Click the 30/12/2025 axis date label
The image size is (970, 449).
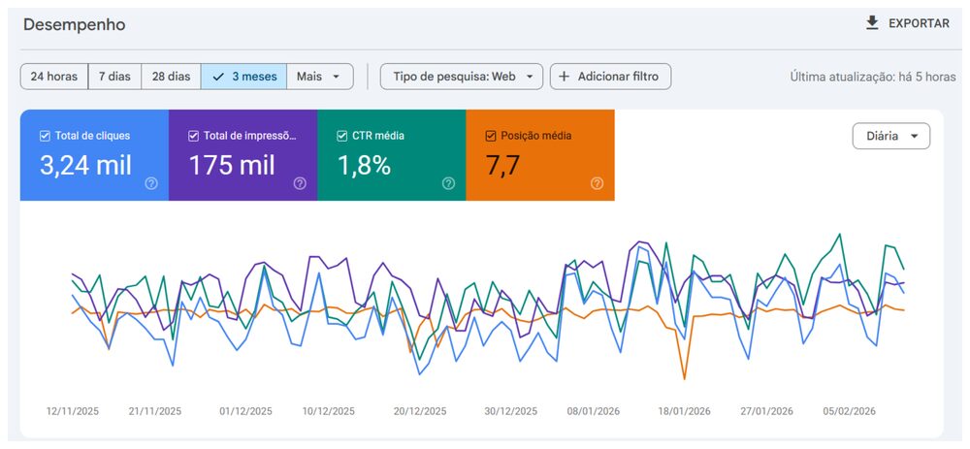pyautogui.click(x=511, y=411)
